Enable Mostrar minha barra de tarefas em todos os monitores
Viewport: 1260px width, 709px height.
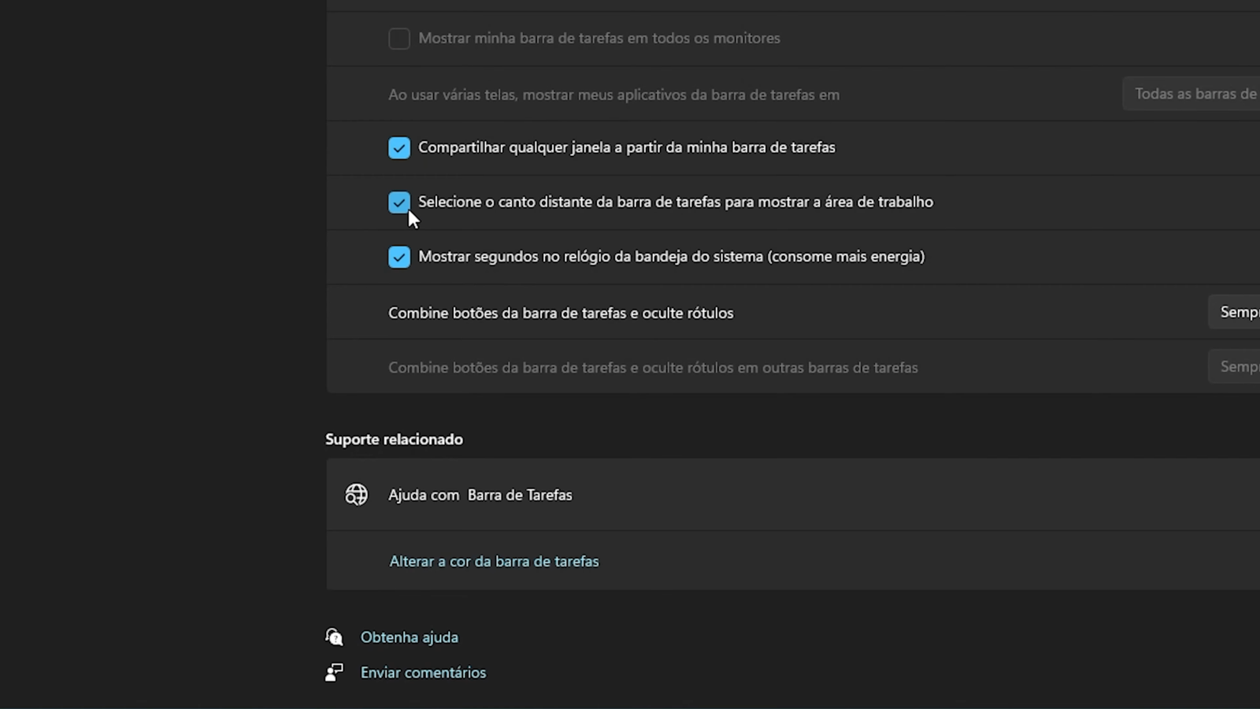[x=399, y=39]
